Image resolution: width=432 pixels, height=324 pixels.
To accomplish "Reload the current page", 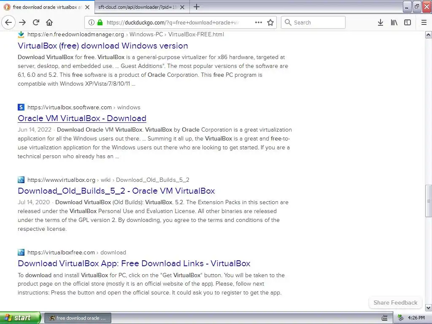I will [36, 23].
